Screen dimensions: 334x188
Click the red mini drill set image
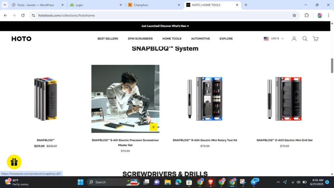point(284,99)
